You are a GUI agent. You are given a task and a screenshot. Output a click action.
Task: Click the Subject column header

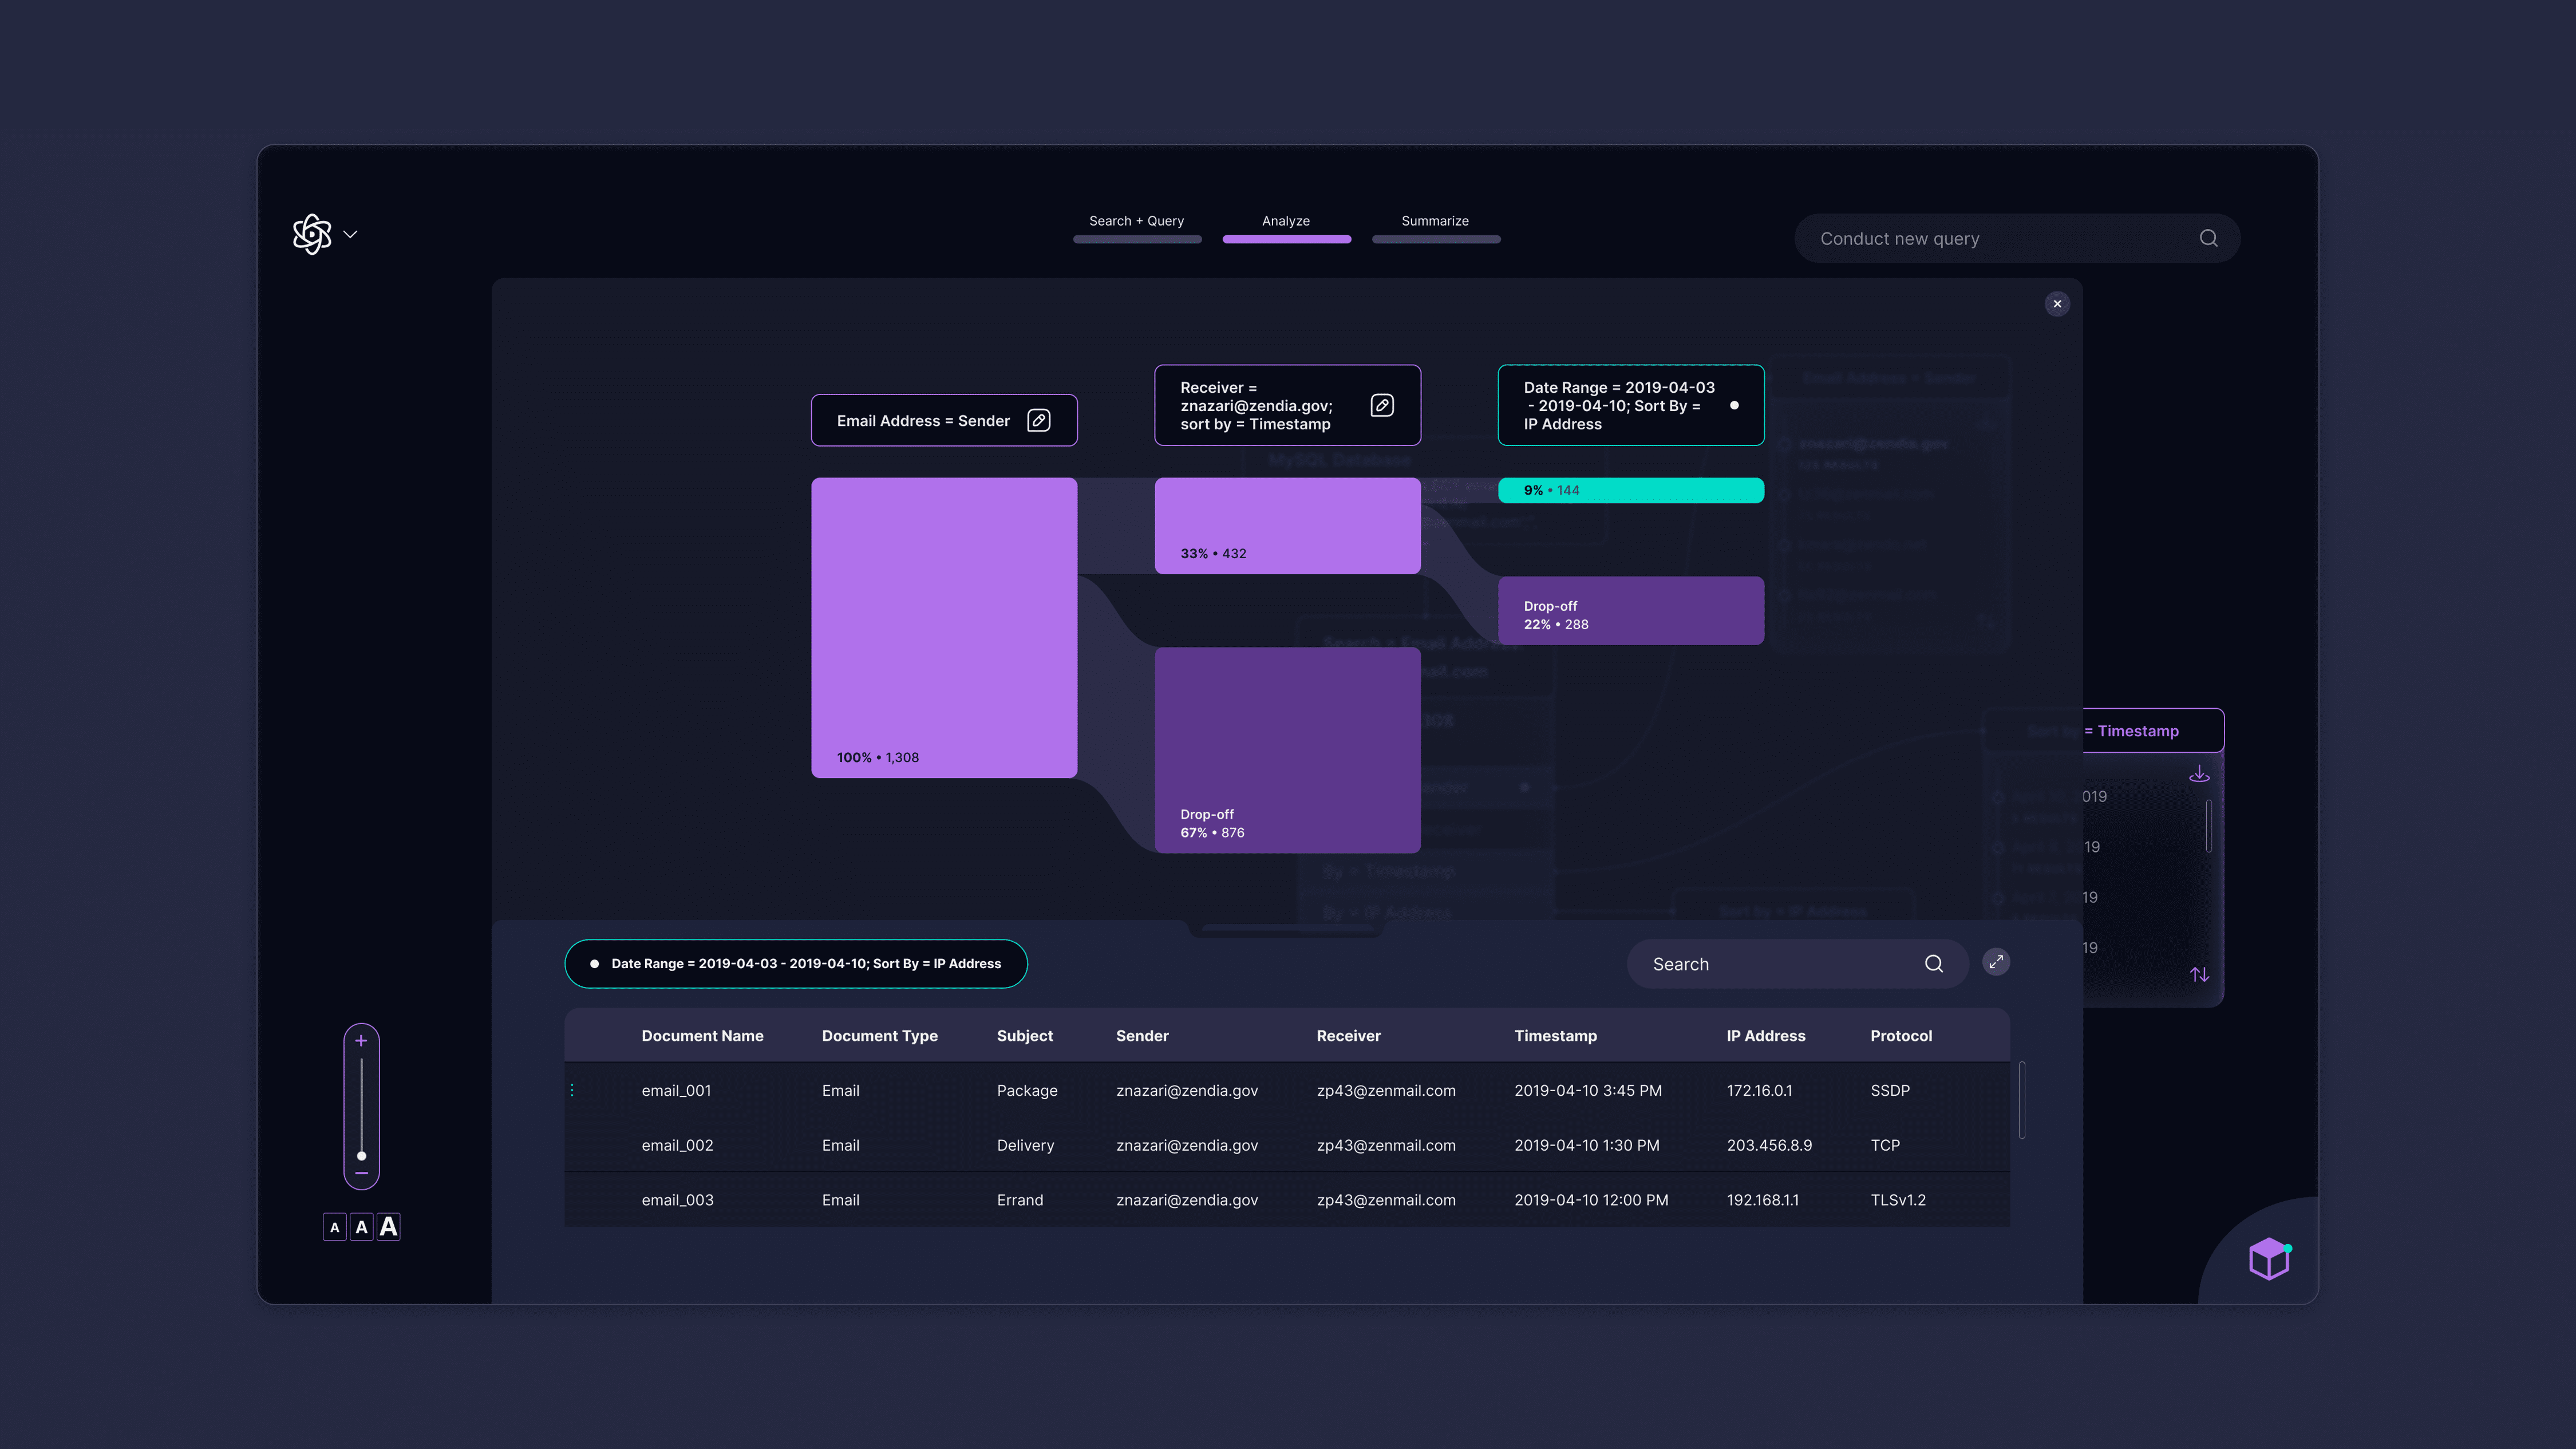1024,1036
